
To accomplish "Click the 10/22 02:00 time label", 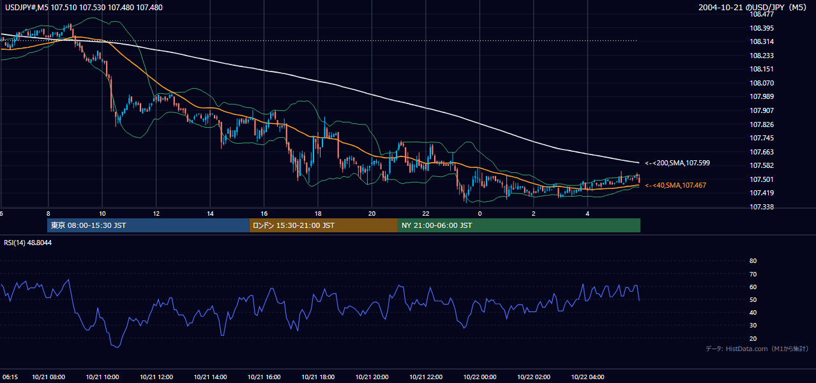I will pos(534,377).
